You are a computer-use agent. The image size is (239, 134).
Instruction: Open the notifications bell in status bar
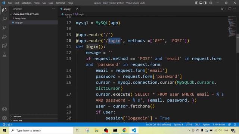point(235,124)
